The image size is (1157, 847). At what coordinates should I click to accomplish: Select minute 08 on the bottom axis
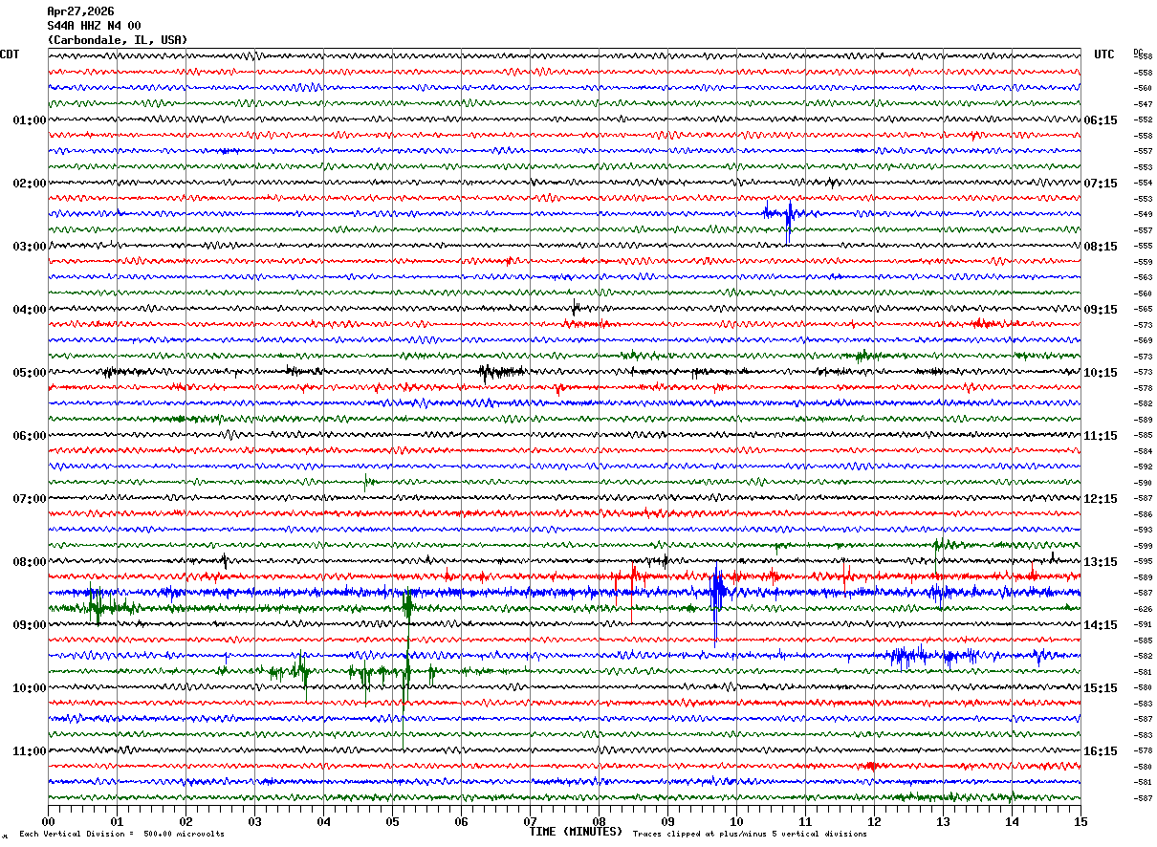coord(599,821)
